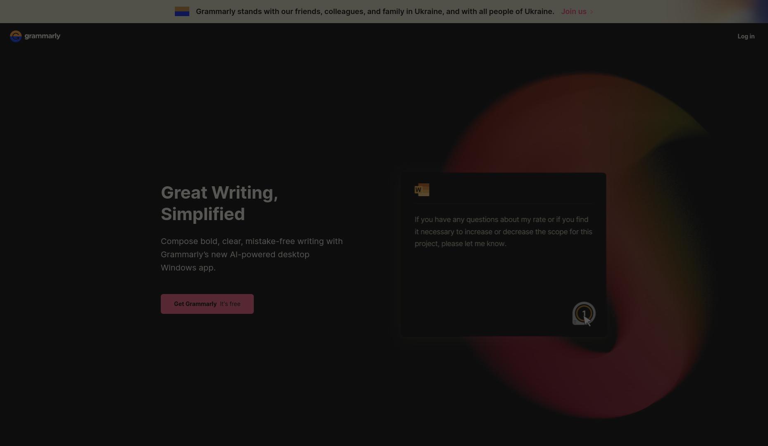The image size is (768, 446).
Task: Click the demo text "If you have any questions"
Action: [x=503, y=232]
